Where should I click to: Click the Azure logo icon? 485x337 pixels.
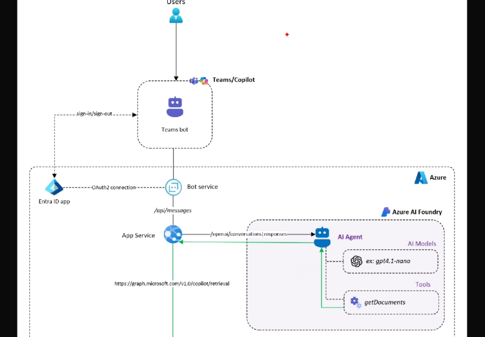[x=421, y=178]
